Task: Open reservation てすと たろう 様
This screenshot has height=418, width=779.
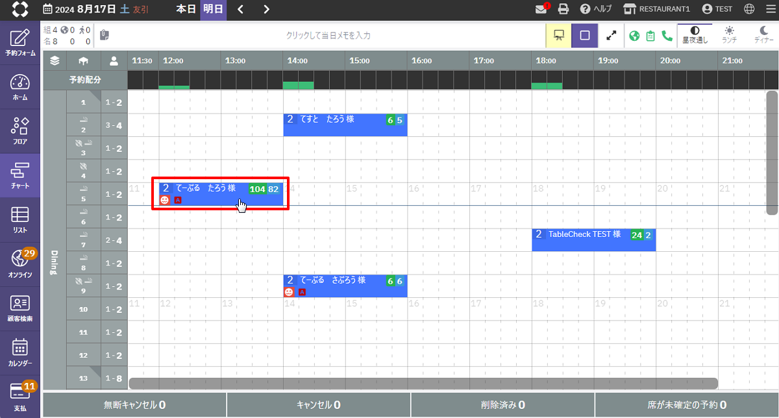Action: pos(345,125)
